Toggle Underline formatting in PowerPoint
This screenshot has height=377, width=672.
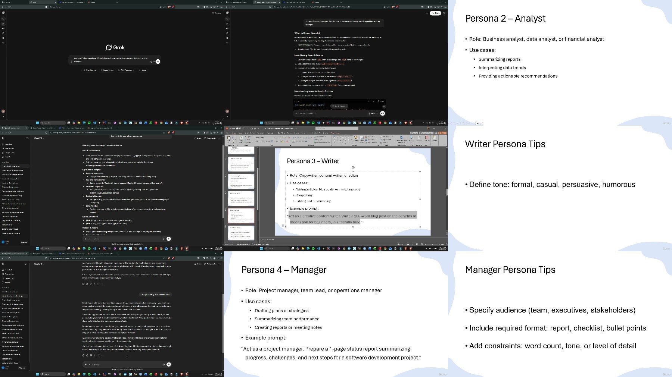263,142
